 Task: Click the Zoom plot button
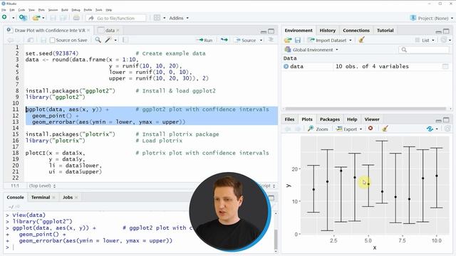tap(318, 129)
